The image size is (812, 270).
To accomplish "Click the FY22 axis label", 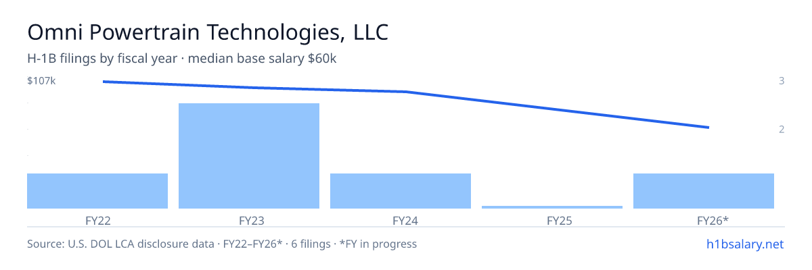I will pyautogui.click(x=97, y=220).
